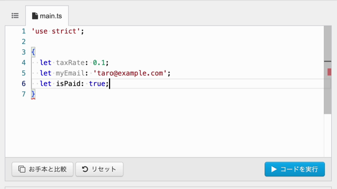Click the empty line 2 in the editor
Screen dimensions: 337x189
click(177, 41)
